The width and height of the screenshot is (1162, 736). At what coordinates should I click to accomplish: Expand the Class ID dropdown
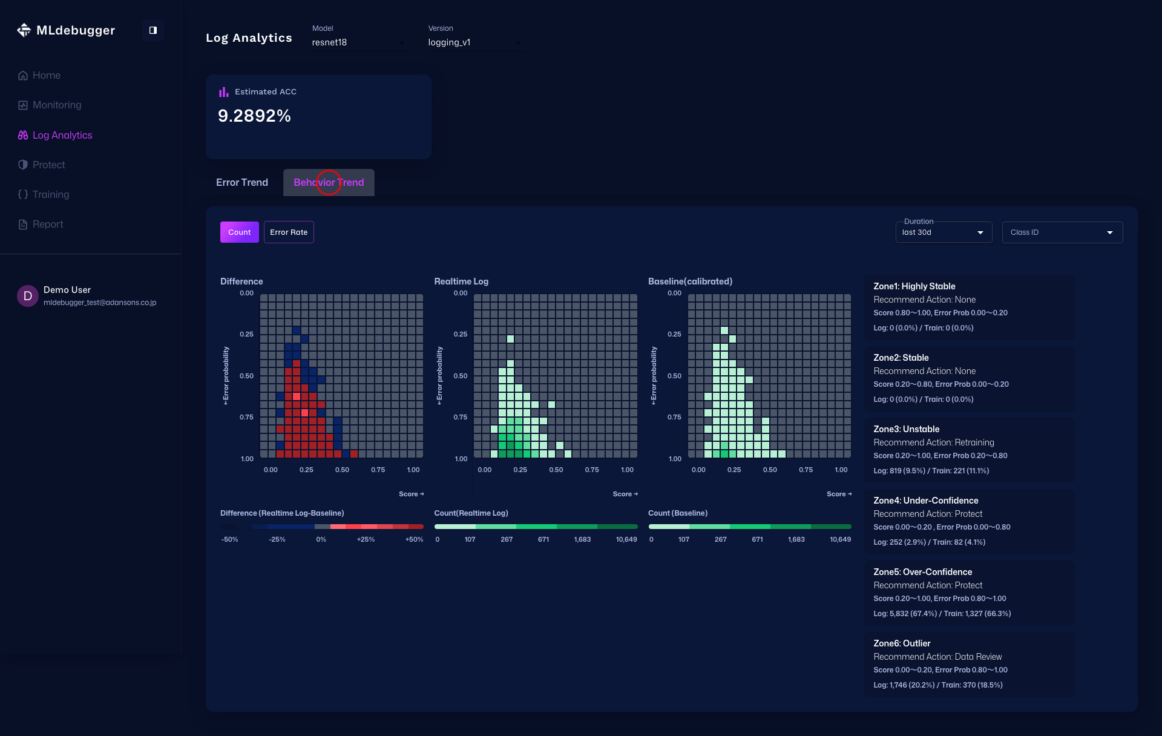click(x=1062, y=232)
